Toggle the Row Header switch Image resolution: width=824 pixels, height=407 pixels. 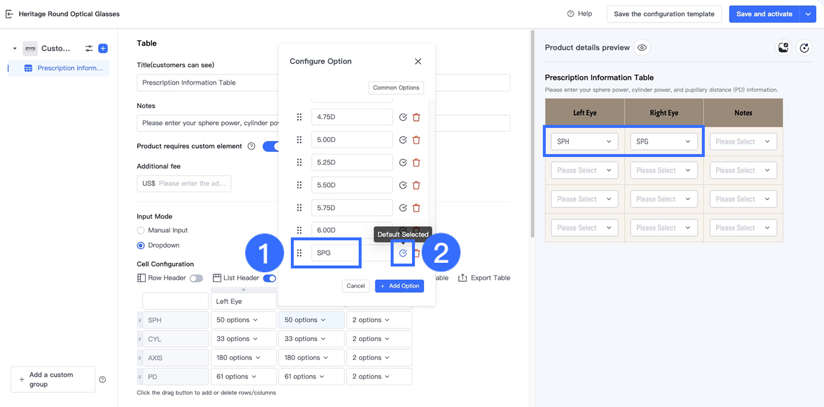(x=196, y=278)
